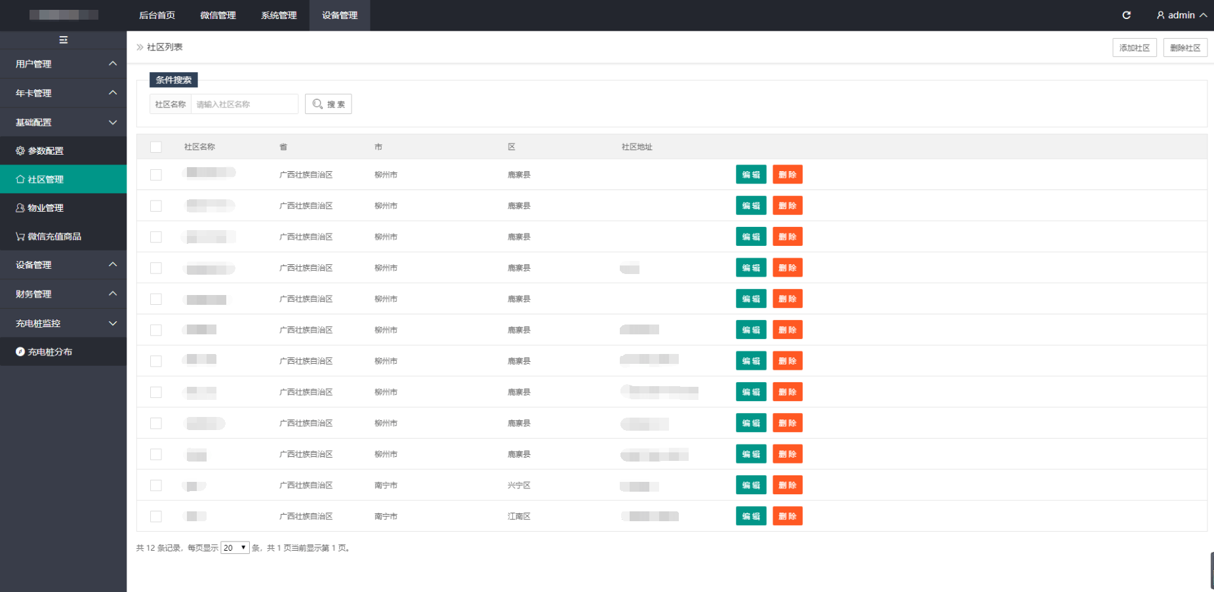Viewport: 1214px width, 592px height.
Task: Expand the 设备管理 sidebar section
Action: (x=63, y=265)
